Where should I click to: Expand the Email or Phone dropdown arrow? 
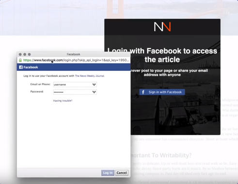pyautogui.click(x=94, y=84)
